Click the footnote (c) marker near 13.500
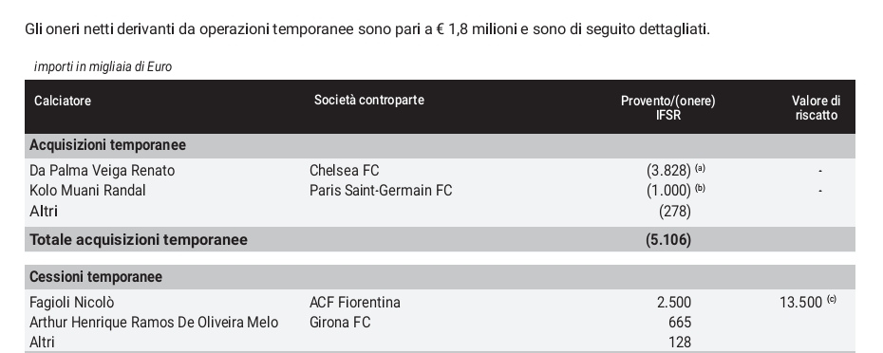 click(832, 299)
